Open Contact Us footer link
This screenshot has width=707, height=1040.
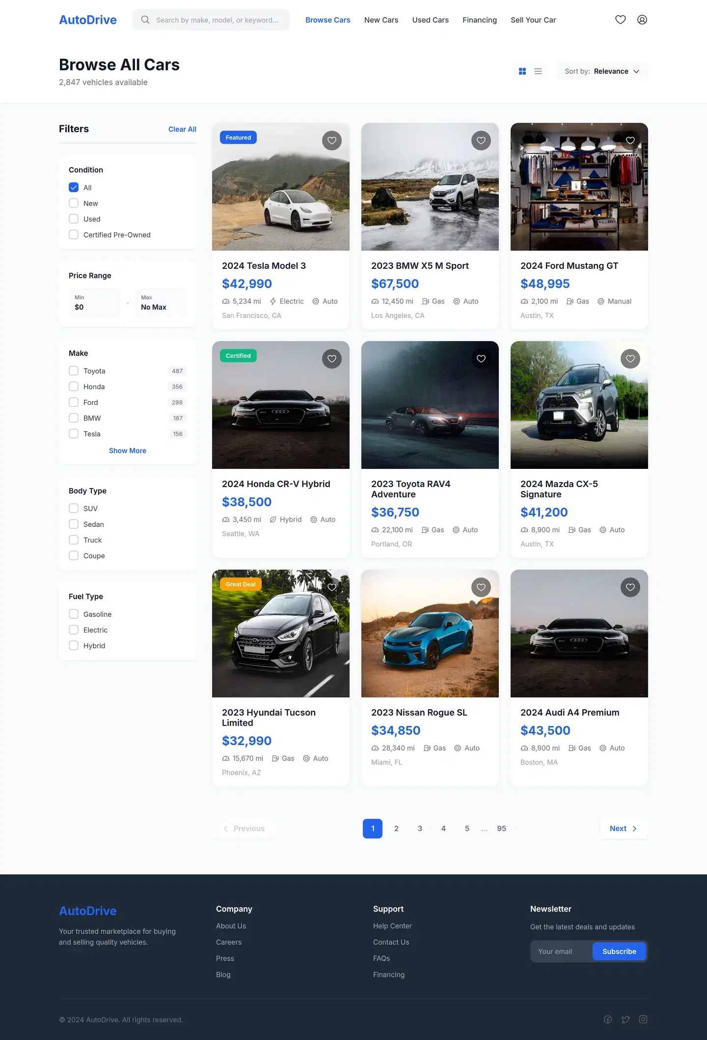391,942
